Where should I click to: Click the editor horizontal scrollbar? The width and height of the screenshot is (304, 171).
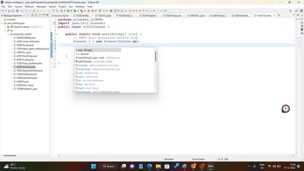176,155
